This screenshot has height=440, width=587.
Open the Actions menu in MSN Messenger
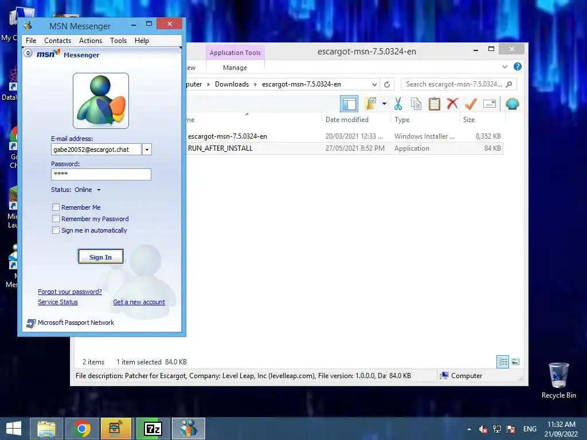tap(90, 41)
